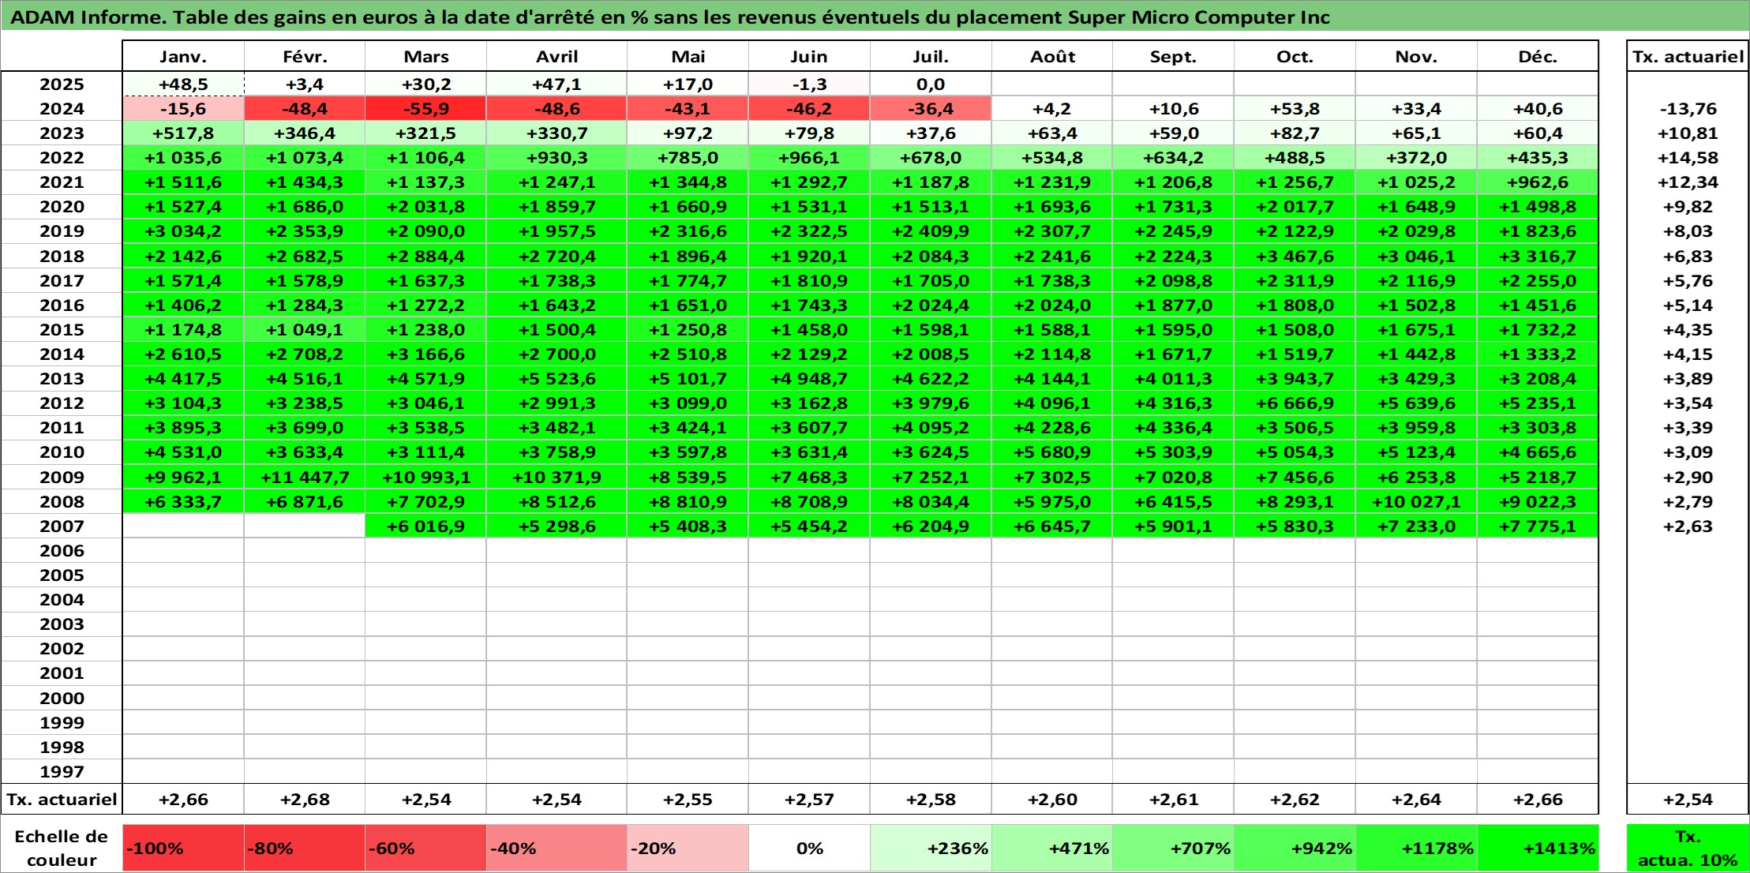
Task: Select the cell +48,5 for January 2025
Action: (x=183, y=84)
